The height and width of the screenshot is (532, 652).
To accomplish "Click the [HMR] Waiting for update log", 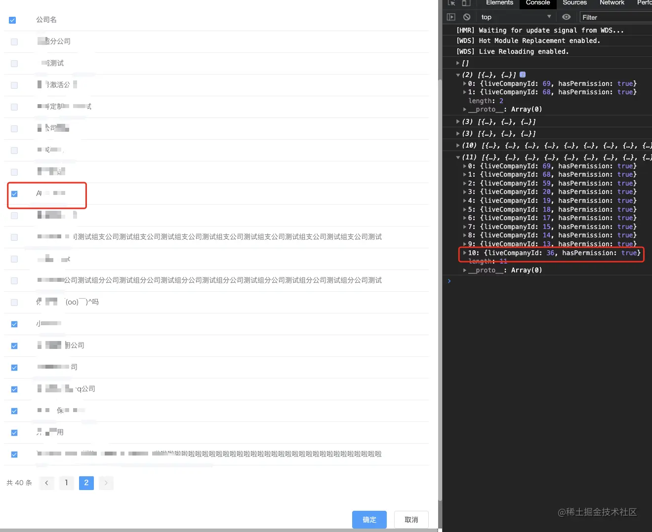I will point(540,31).
